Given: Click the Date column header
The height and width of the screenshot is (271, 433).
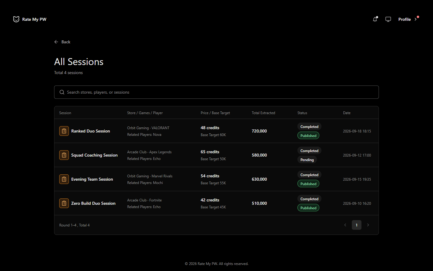Looking at the screenshot, I should click(347, 113).
